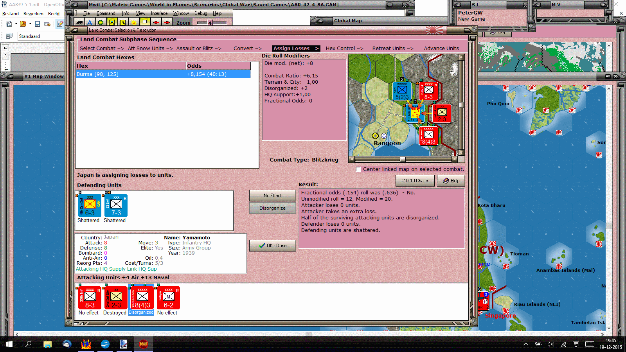Screen dimensions: 626x352
Task: Click the Odds column header
Action: click(218, 66)
